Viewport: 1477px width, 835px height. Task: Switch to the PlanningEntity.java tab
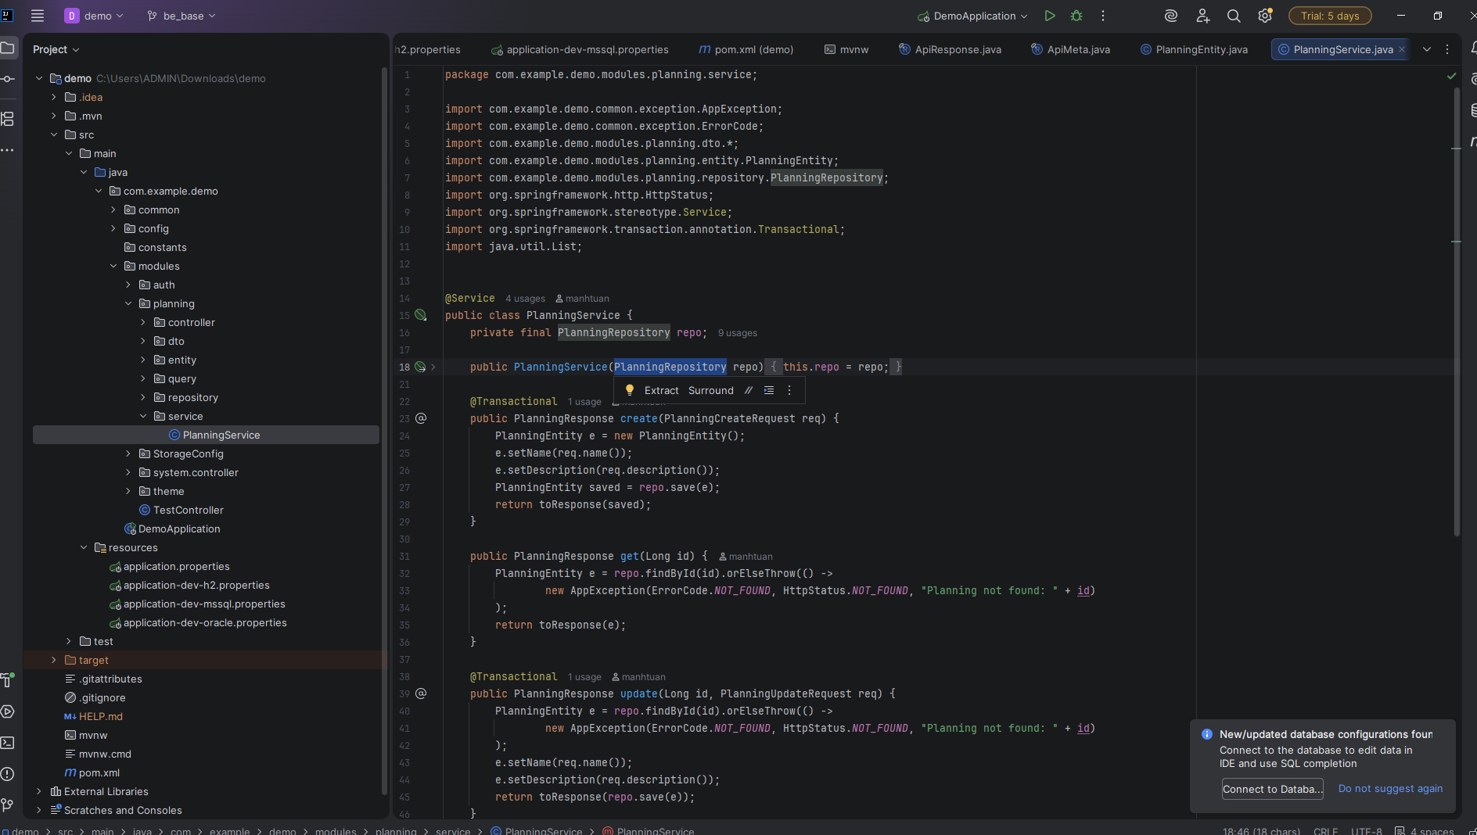(1201, 49)
